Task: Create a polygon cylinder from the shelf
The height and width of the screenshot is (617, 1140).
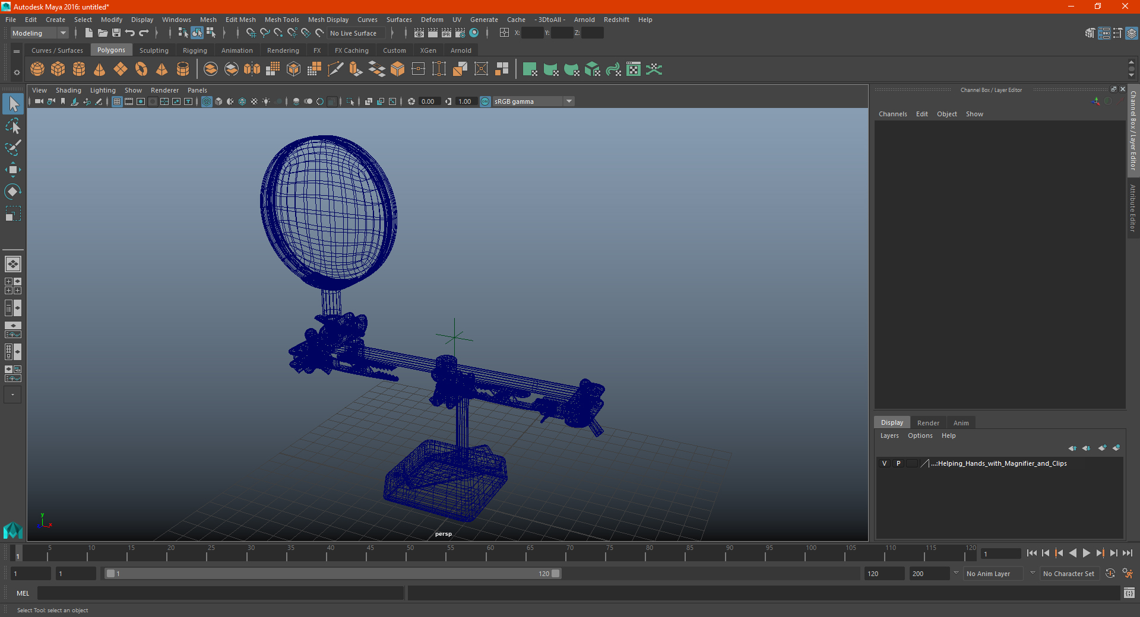Action: point(79,69)
